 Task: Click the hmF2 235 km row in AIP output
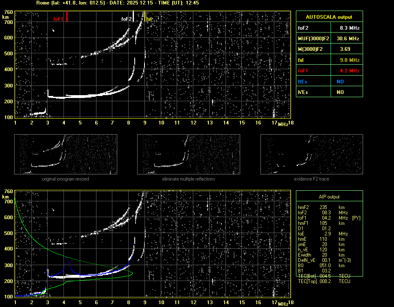tap(324, 207)
